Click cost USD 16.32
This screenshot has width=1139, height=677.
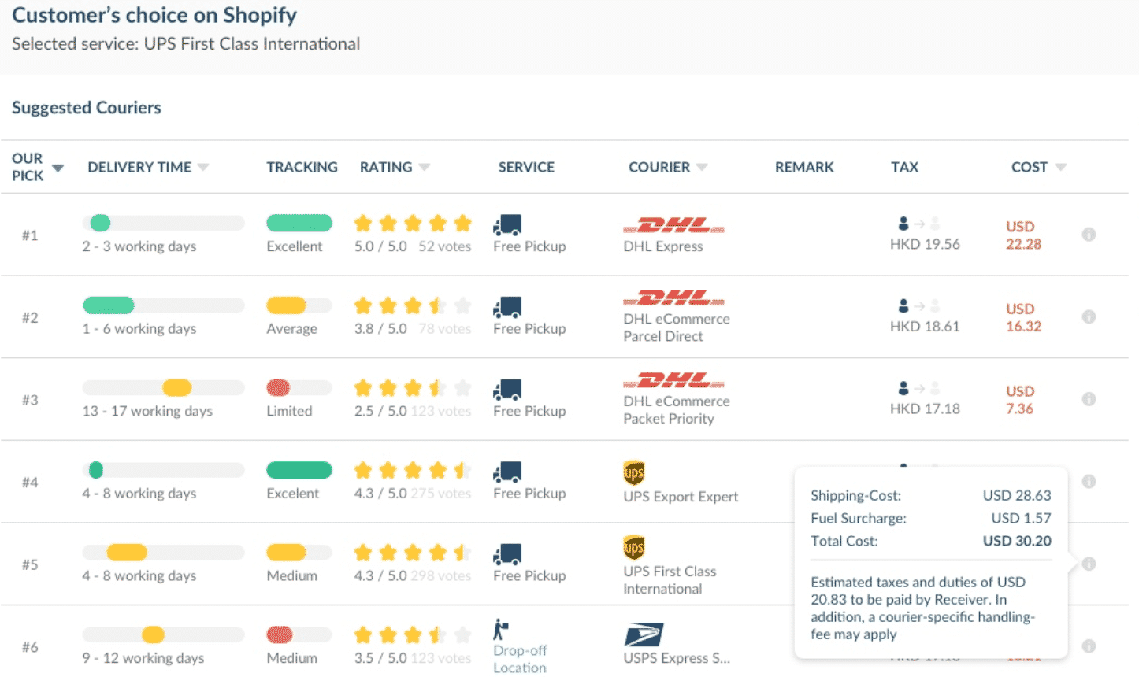pos(1023,317)
